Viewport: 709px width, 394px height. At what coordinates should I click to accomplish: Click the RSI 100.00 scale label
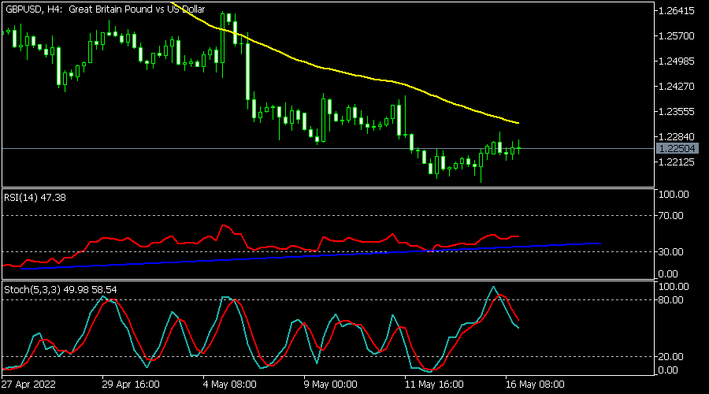point(674,195)
